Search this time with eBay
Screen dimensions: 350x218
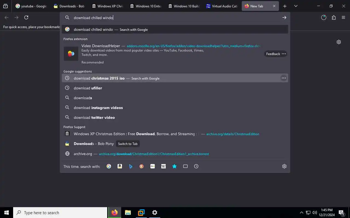point(153,166)
